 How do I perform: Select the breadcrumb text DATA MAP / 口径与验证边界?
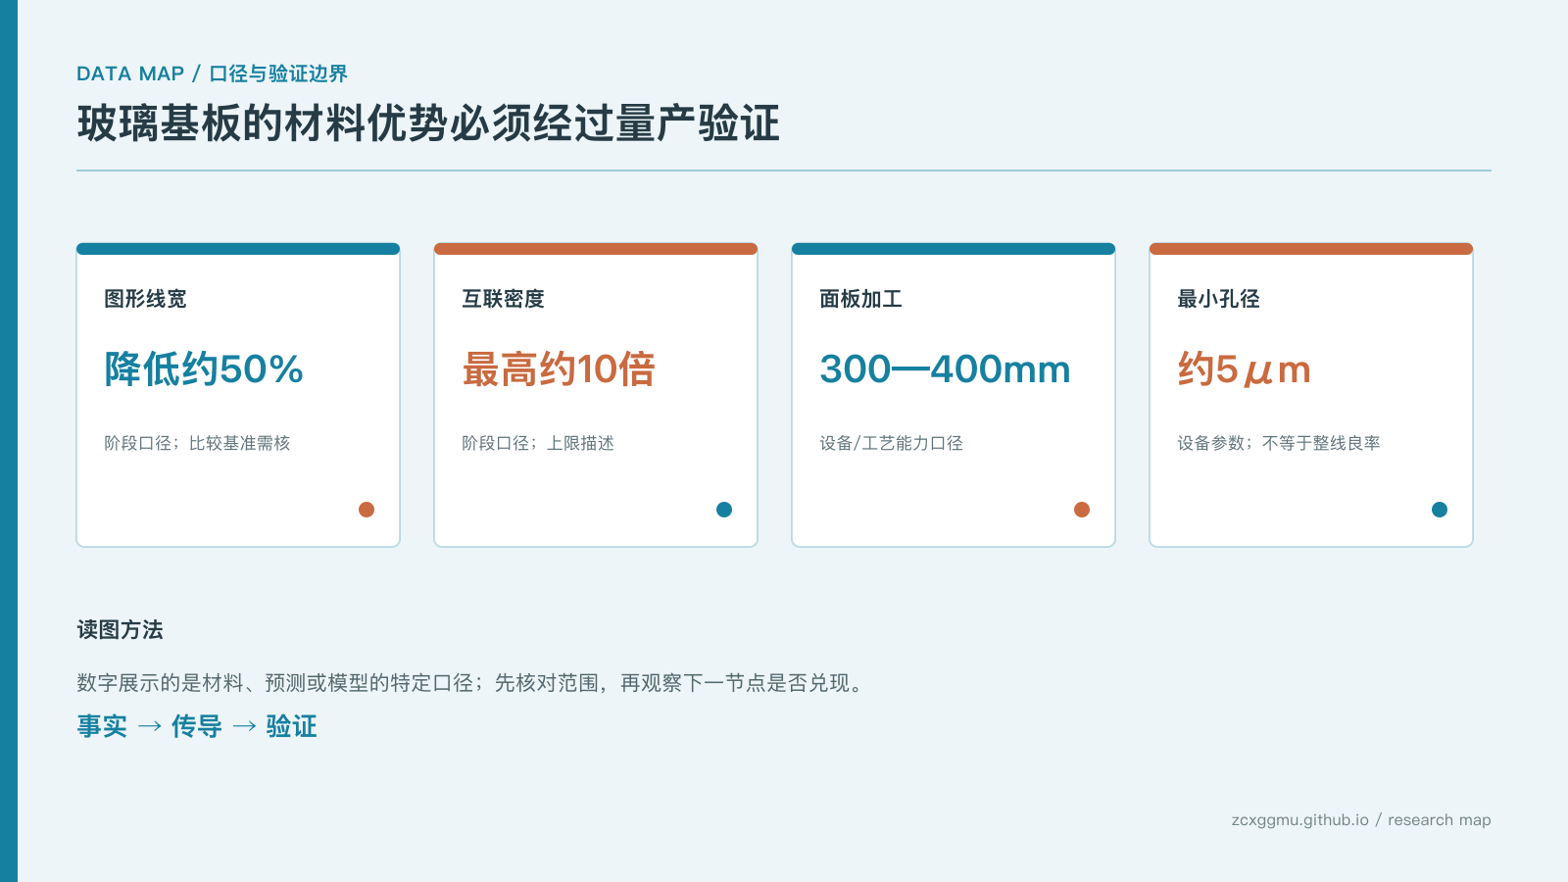tap(212, 73)
